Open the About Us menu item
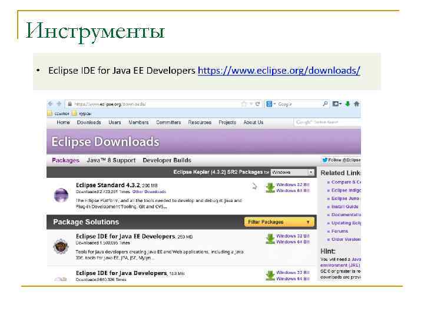This screenshot has height=318, width=424. 253,122
